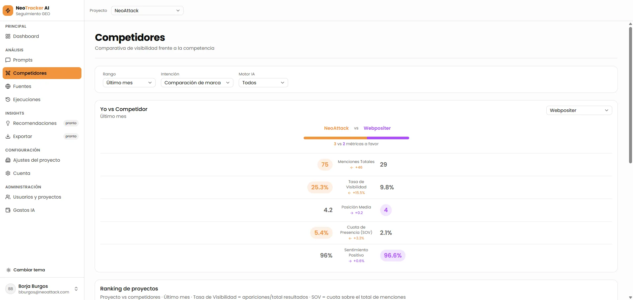Click the 2.1% SOV value

386,233
